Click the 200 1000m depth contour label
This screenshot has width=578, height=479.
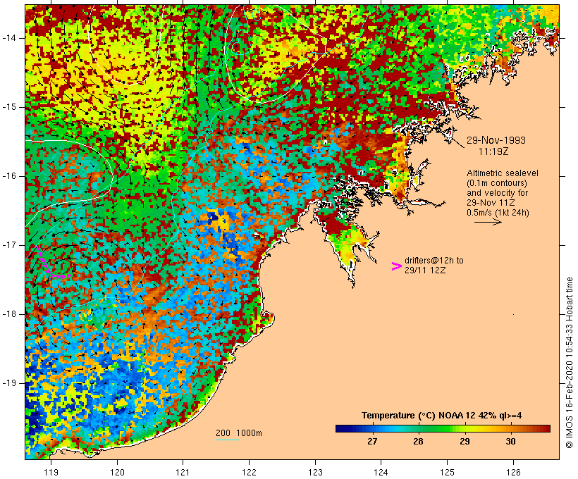coord(239,432)
